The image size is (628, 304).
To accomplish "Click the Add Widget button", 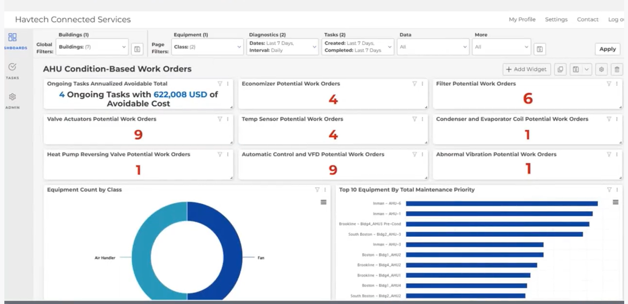I will click(x=527, y=69).
